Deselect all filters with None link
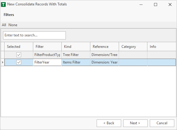The height and width of the screenshot is (130, 177). click(x=13, y=25)
